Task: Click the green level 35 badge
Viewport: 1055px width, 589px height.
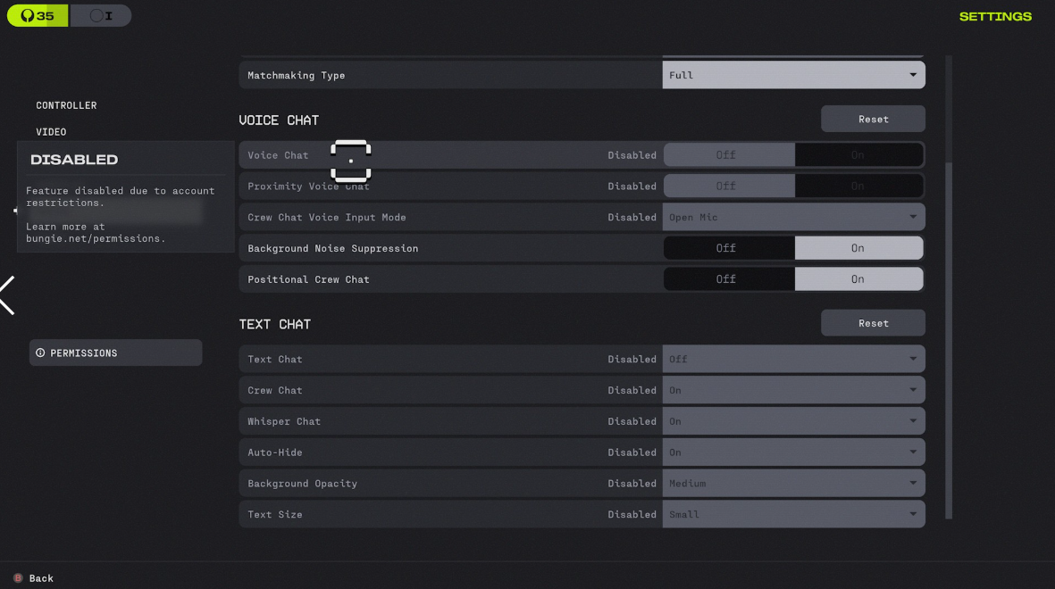Action: 38,16
